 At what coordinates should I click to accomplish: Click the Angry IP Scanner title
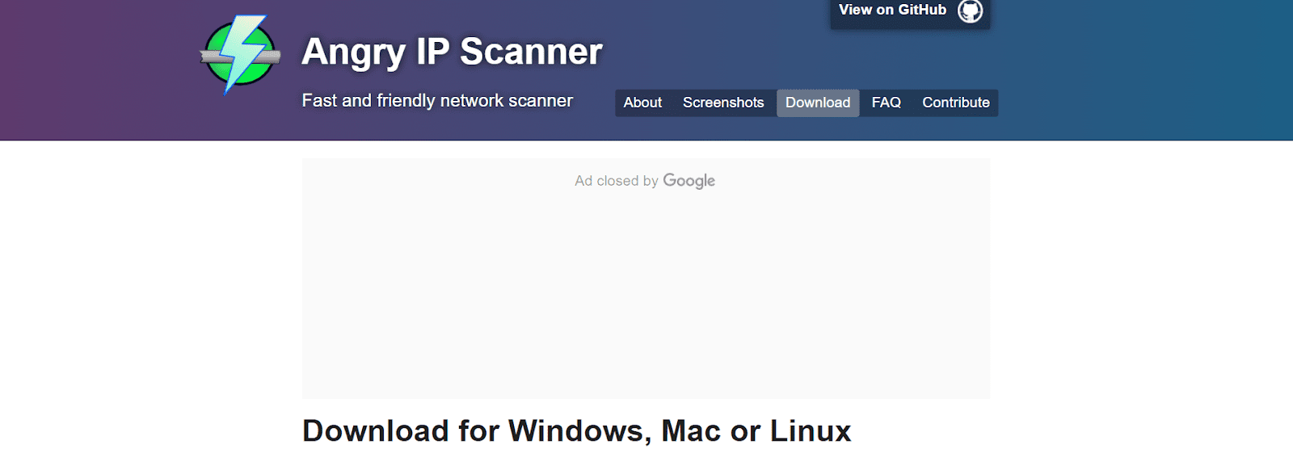(452, 52)
